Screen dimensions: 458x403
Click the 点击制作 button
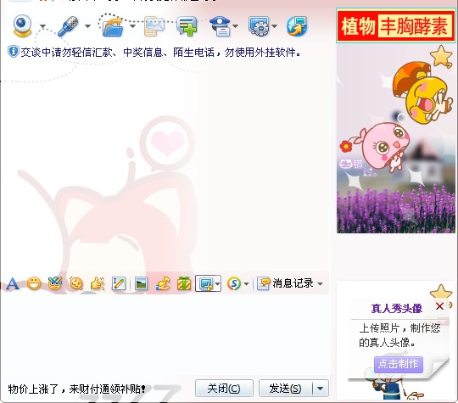[x=398, y=364]
